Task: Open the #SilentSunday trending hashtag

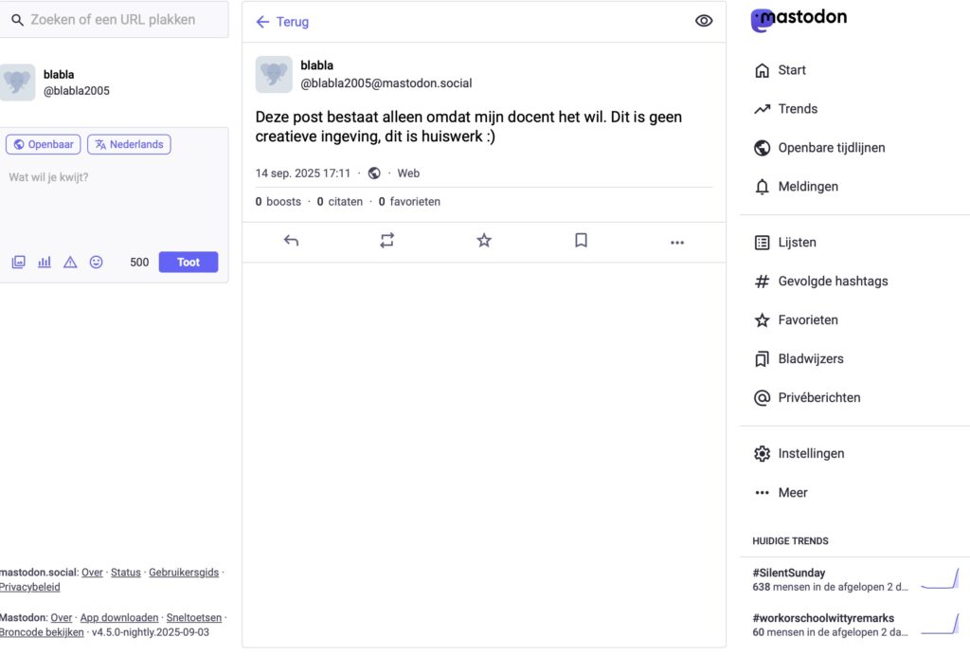Action: point(789,573)
